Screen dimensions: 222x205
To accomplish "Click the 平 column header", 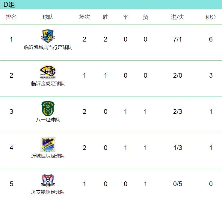I will [x=126, y=17].
